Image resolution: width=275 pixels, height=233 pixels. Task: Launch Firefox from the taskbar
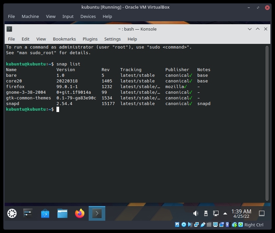point(80,213)
